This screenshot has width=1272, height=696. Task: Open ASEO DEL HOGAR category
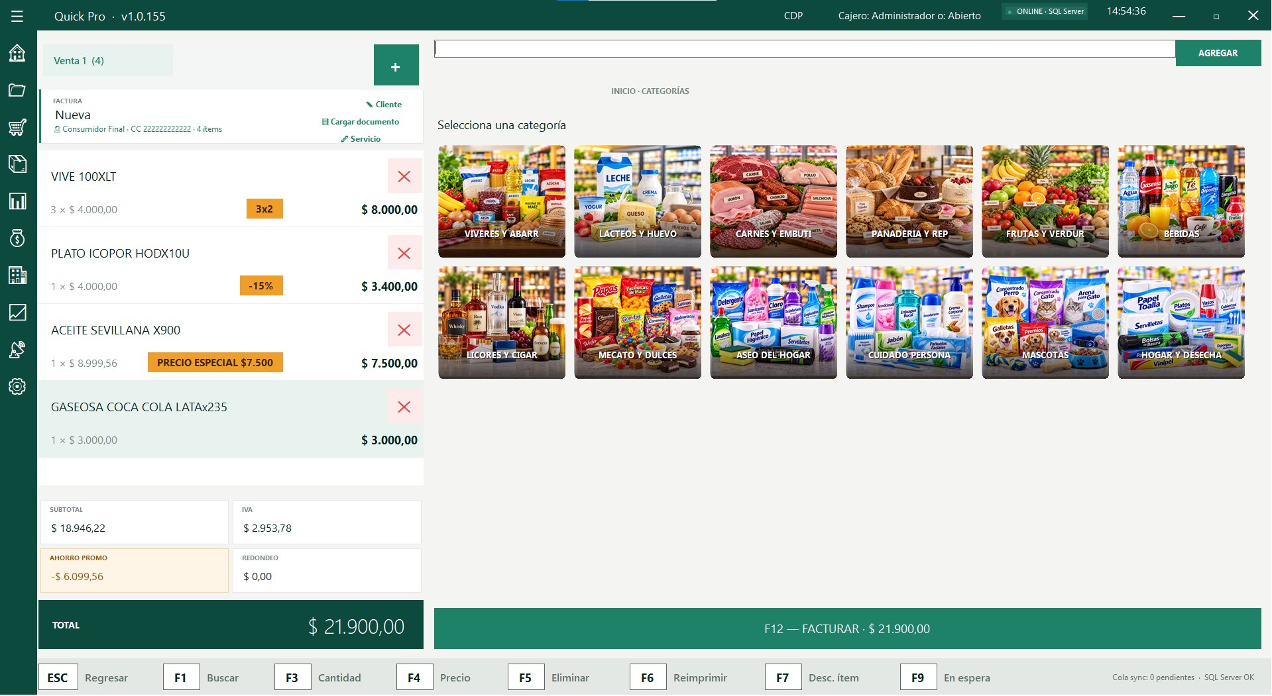774,323
